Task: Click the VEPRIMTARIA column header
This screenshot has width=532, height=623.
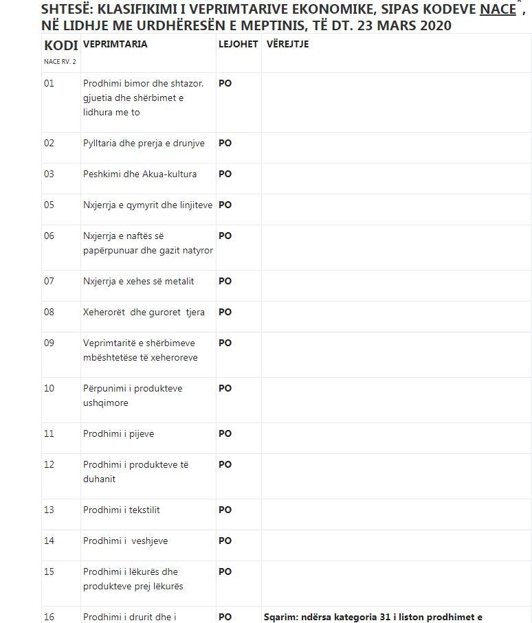Action: 115,44
